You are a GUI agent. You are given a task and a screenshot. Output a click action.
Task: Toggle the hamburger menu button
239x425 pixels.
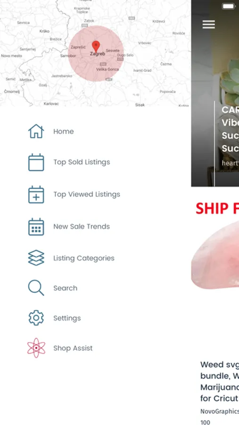pyautogui.click(x=209, y=25)
